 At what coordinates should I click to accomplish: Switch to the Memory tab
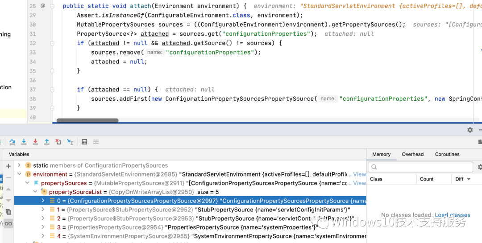tap(381, 154)
